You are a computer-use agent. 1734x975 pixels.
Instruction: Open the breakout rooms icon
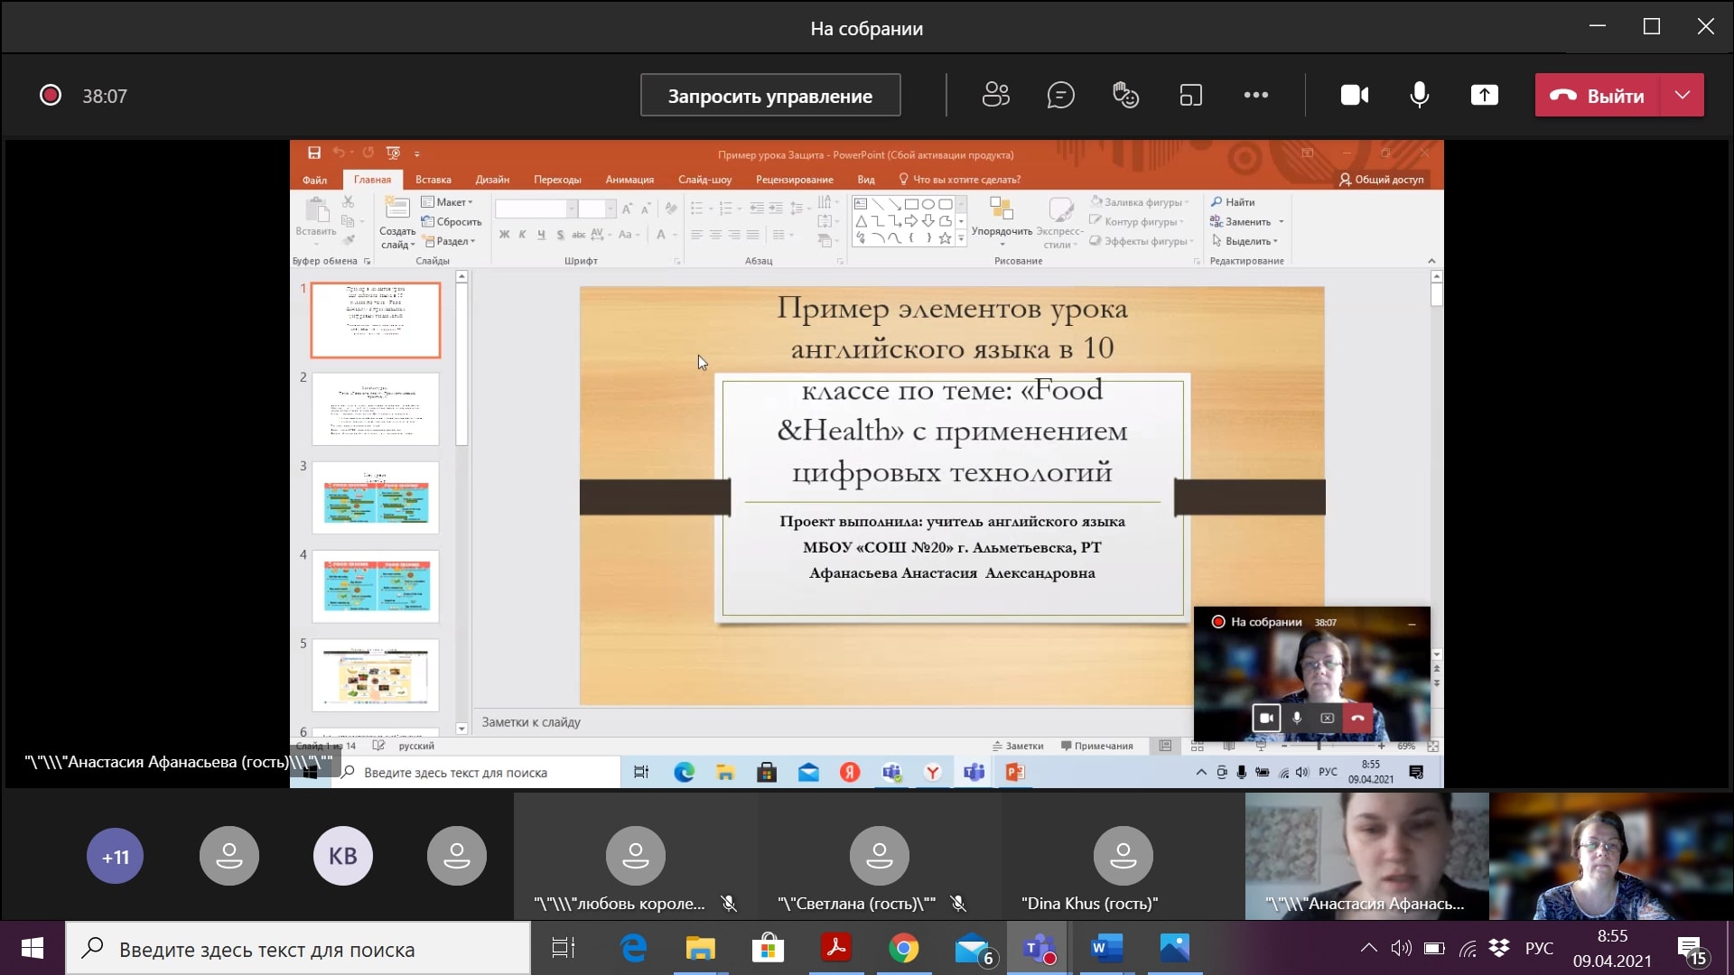pyautogui.click(x=1190, y=95)
